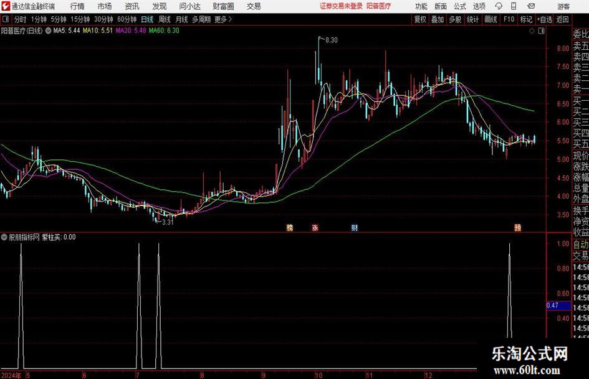Click the MA5: 5.44 indicator label

click(x=67, y=30)
